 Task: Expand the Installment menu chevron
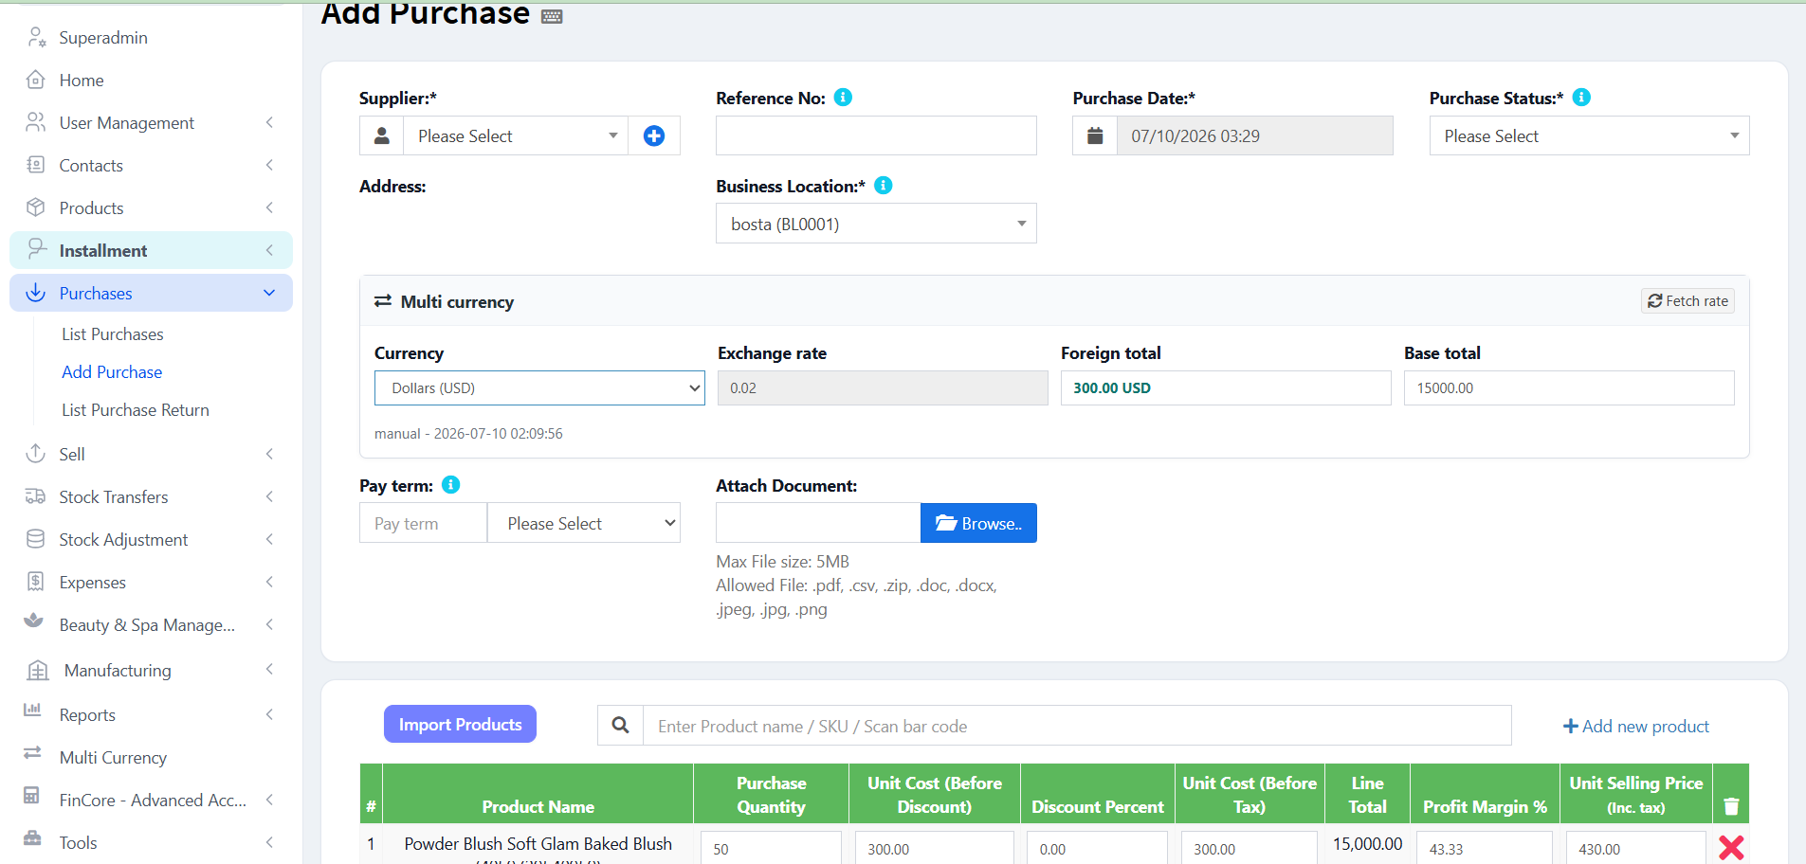pos(269,250)
